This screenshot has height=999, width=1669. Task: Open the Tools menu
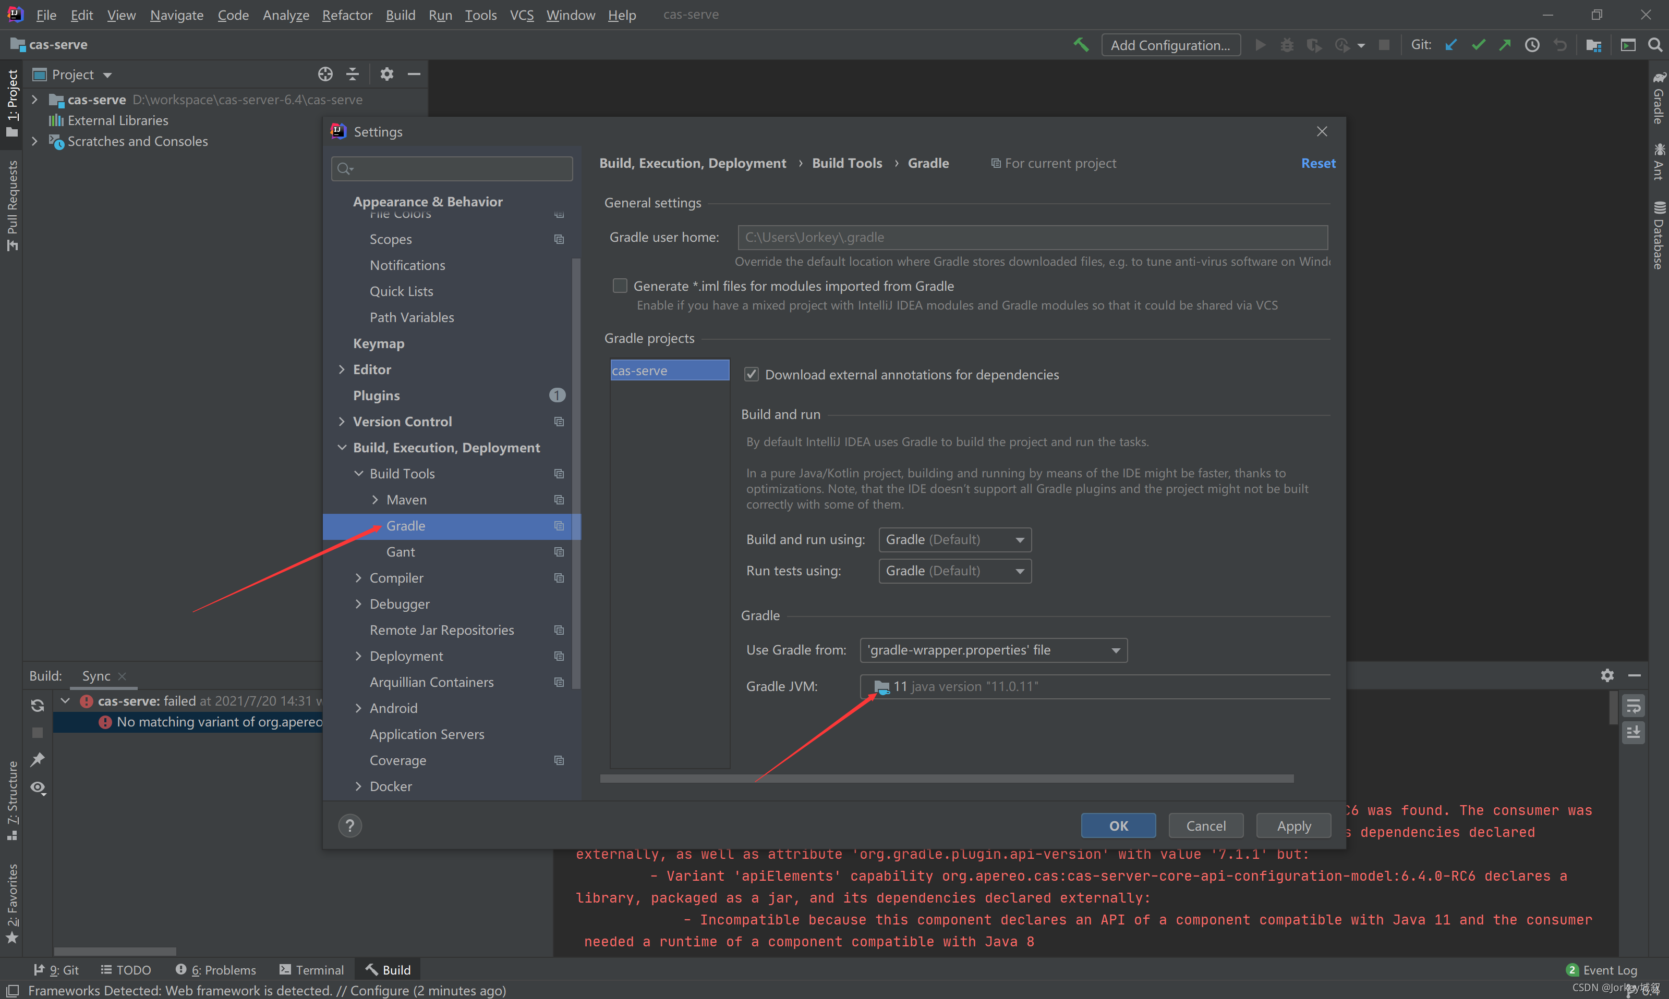click(480, 15)
